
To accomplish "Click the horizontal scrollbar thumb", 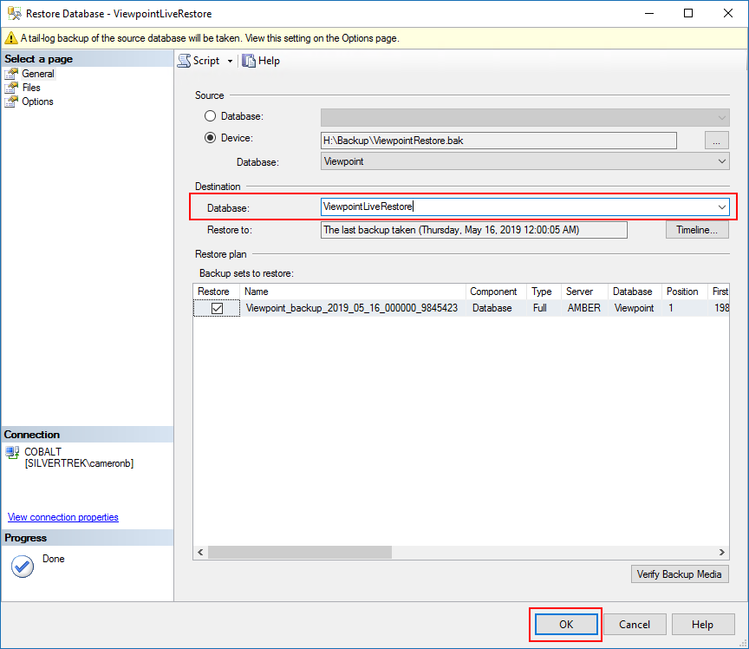I will 300,553.
